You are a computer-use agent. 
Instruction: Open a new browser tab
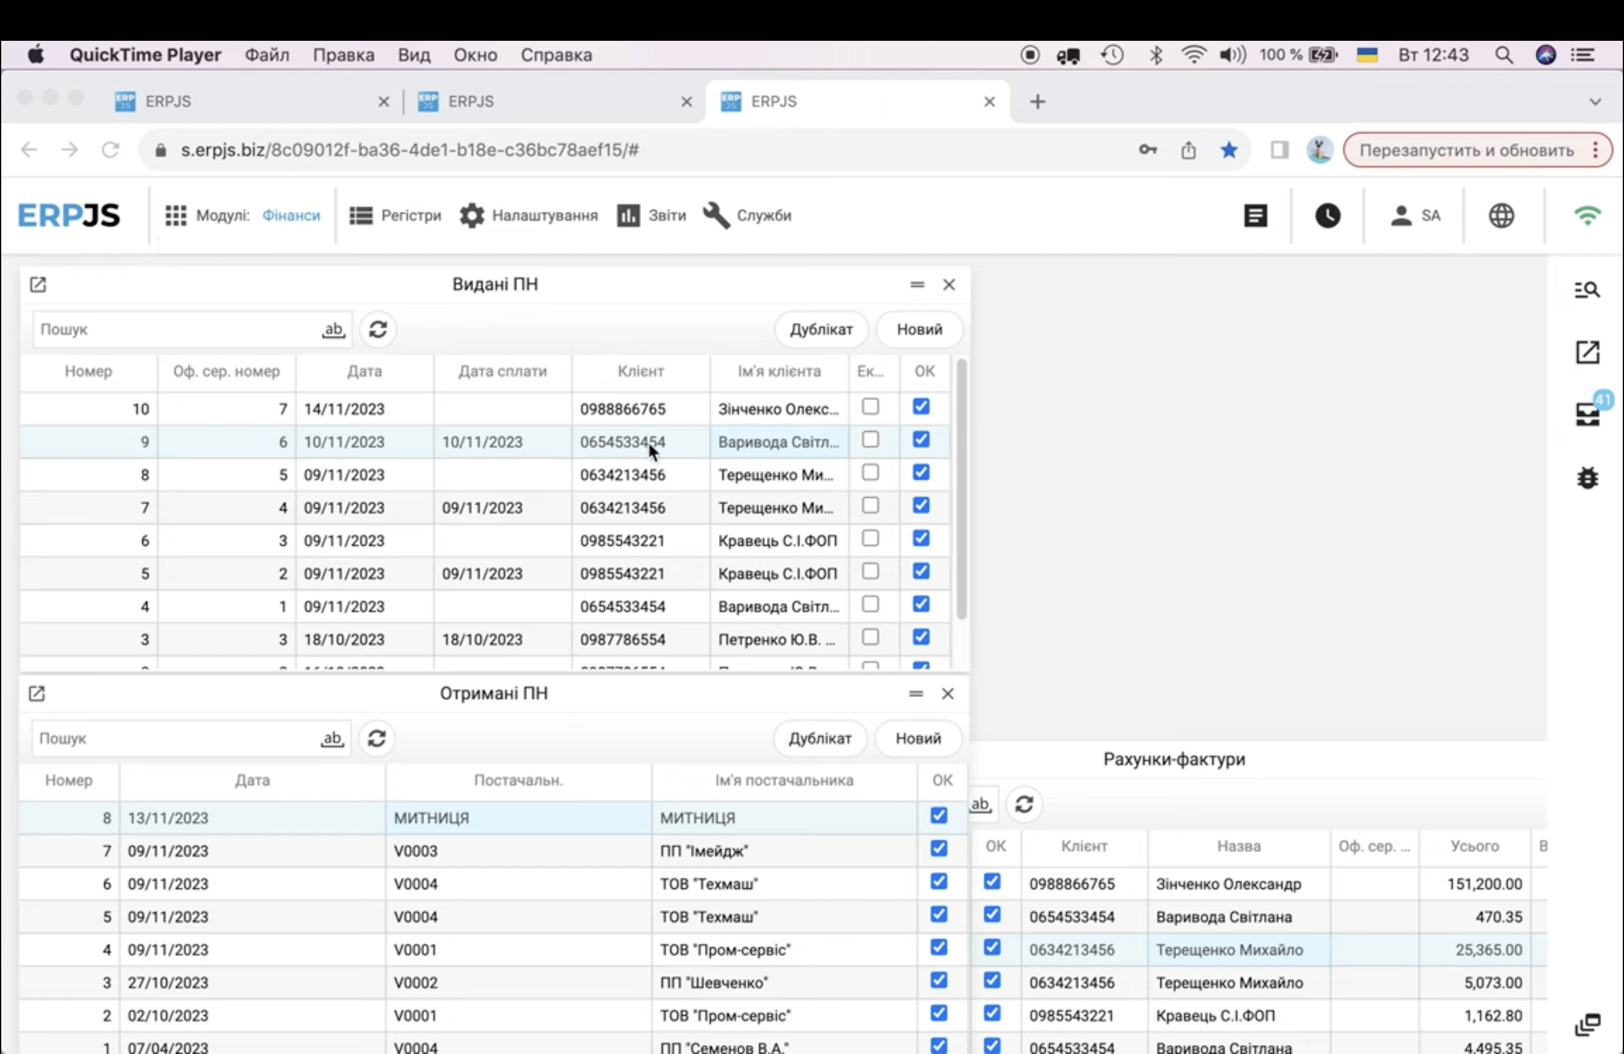(1037, 101)
